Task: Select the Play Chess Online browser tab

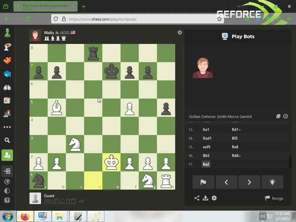Action: (x=45, y=6)
